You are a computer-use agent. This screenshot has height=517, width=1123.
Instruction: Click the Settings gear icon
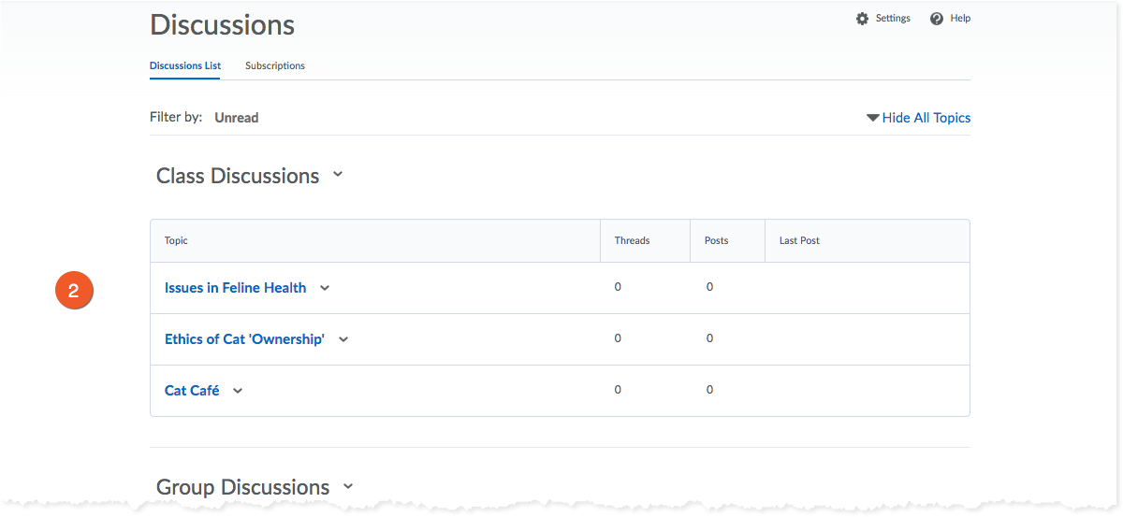(862, 19)
